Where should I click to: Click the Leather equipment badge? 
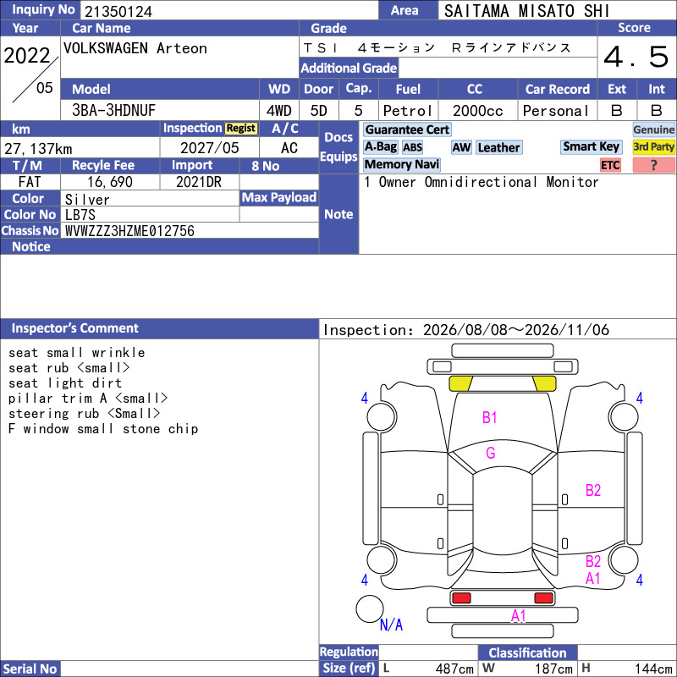coord(498,147)
